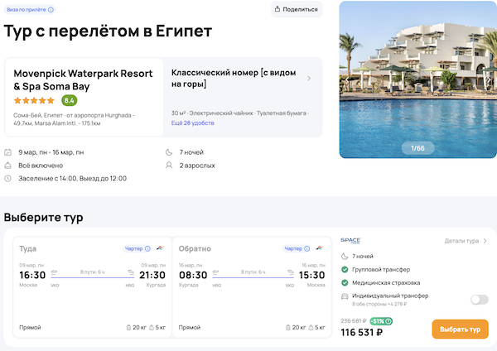
Task: Click the info icon beside Виза по прилёте
Action: (x=51, y=10)
